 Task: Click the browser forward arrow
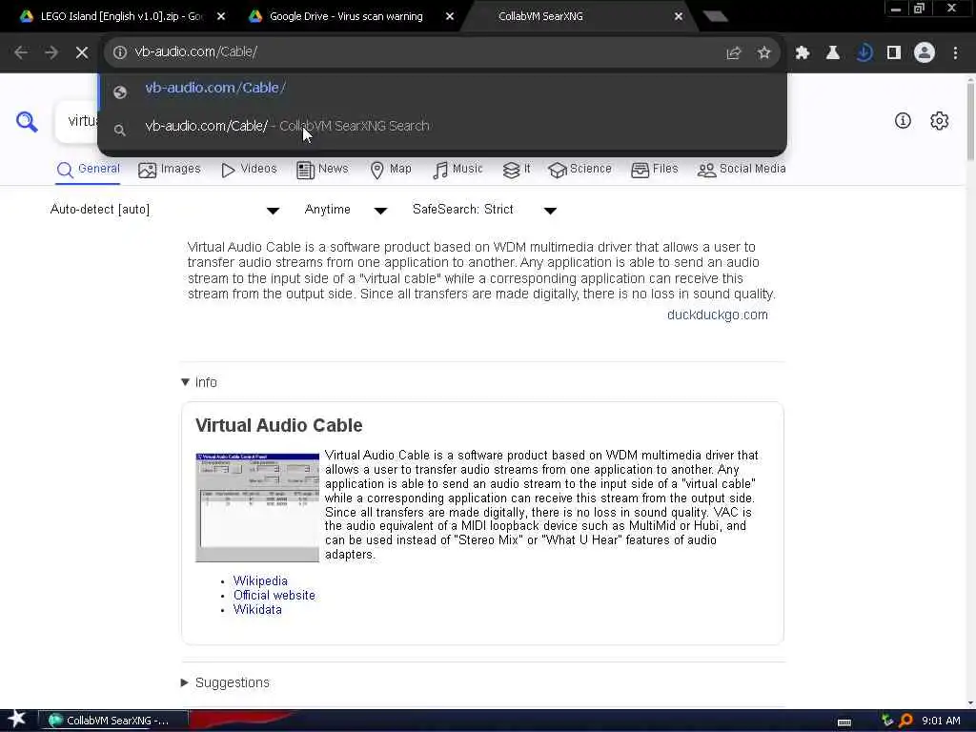click(51, 53)
